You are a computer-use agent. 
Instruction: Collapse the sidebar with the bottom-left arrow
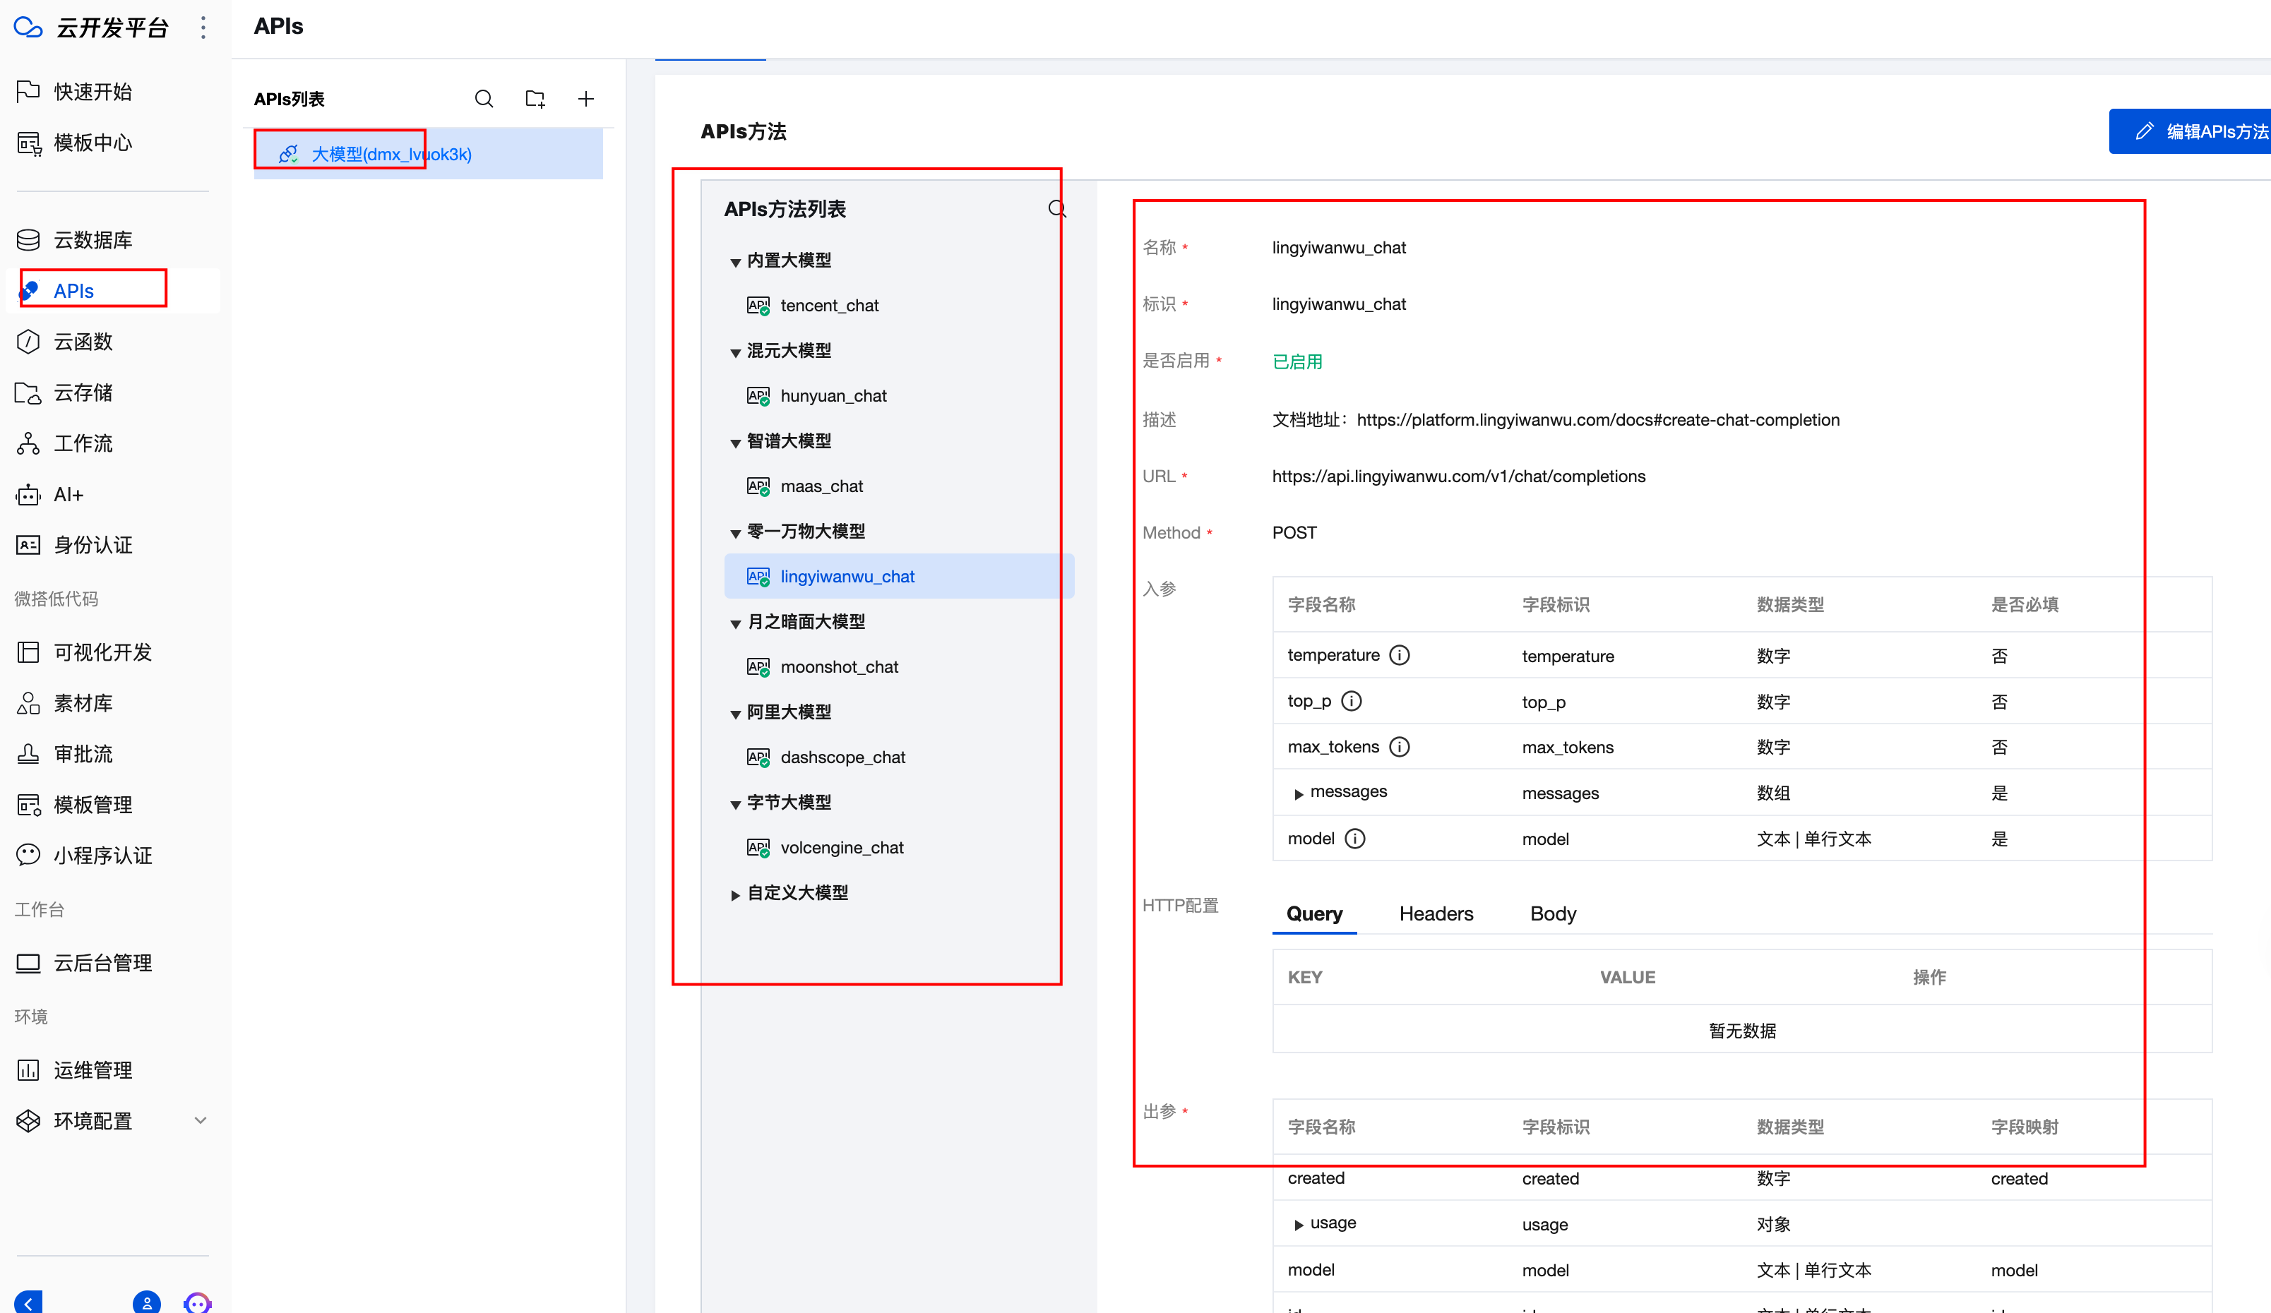(x=28, y=1302)
